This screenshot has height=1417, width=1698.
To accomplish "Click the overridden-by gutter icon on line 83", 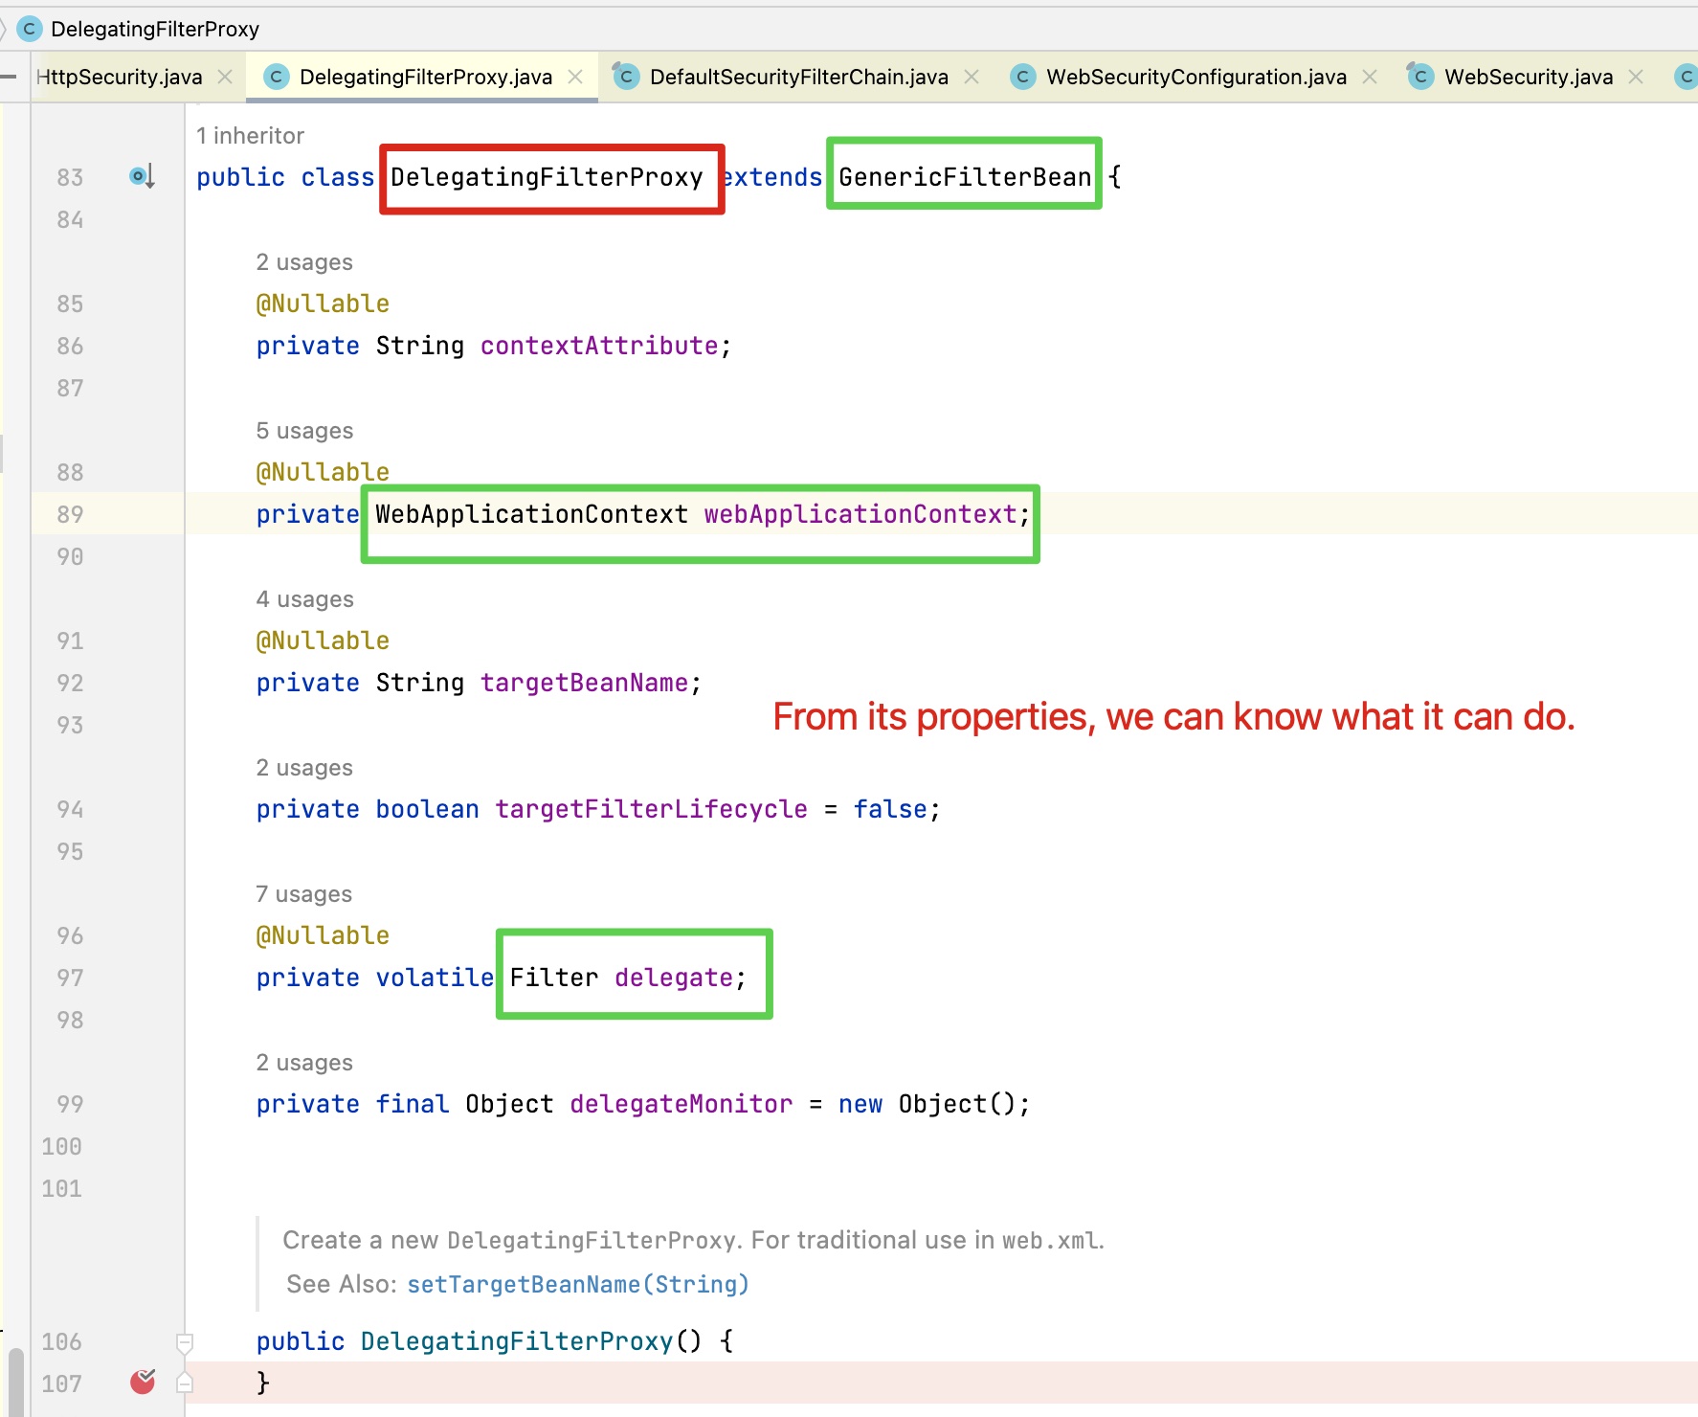I will [142, 176].
